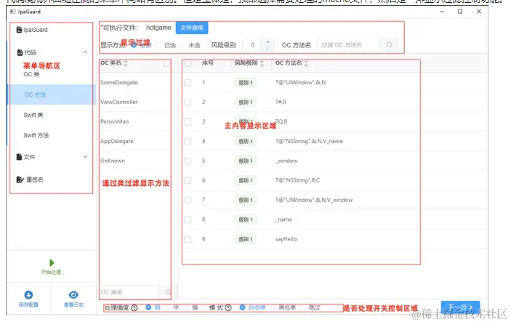Select 中 processing strength

167,307
